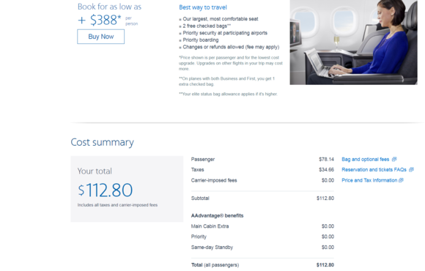Click the Carrier-imposed fees row
This screenshot has width=425, height=271.
coord(262,180)
